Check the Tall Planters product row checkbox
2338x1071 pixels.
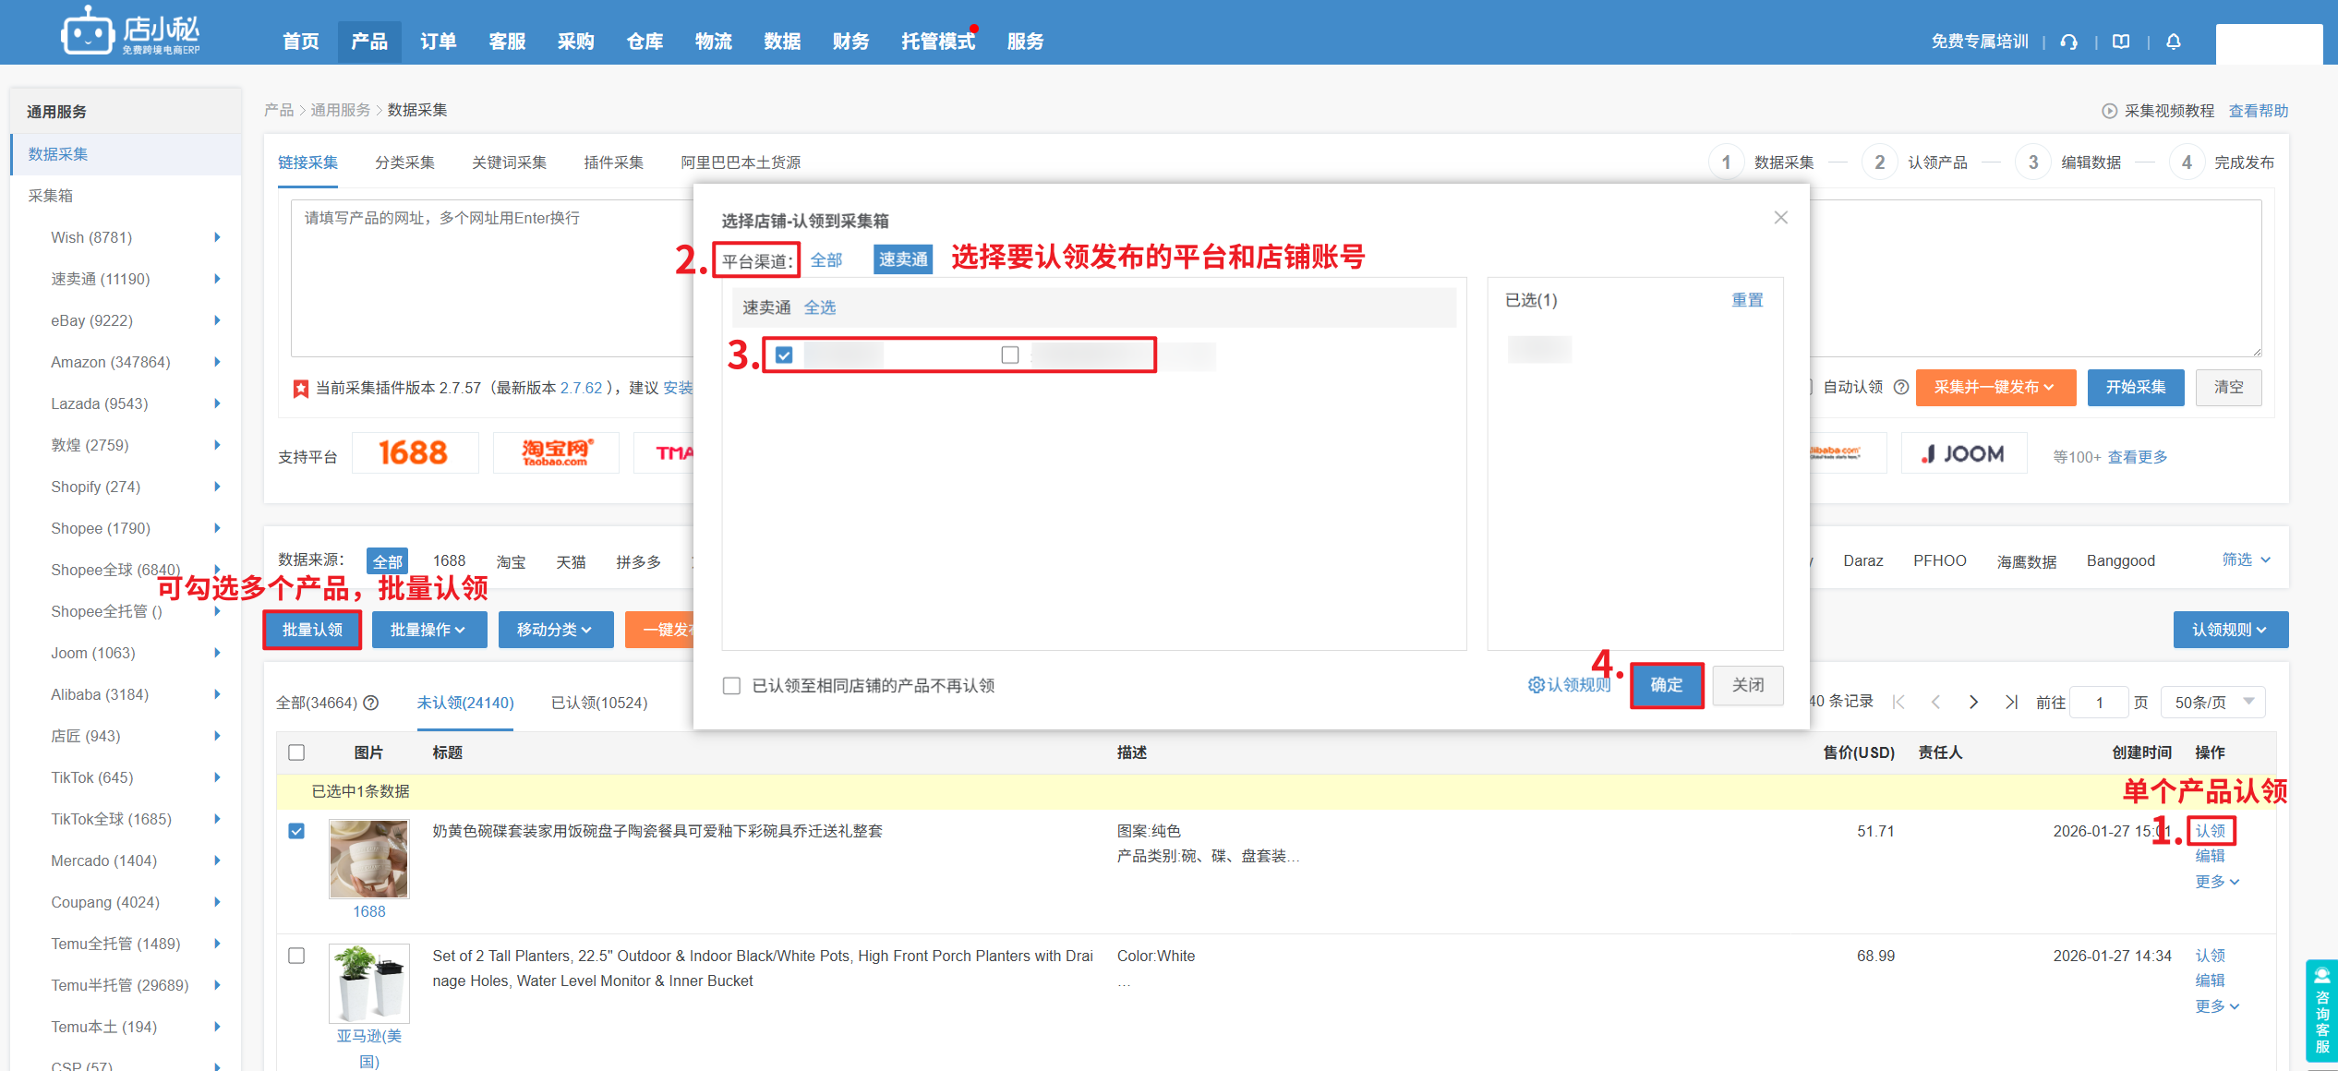296,956
